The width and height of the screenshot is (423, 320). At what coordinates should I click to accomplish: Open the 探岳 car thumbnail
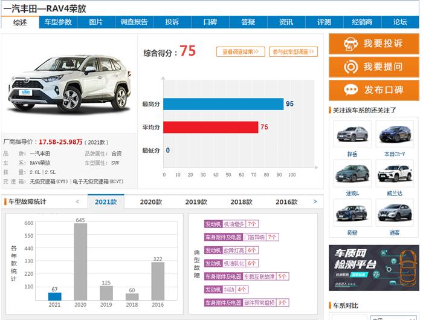[x=352, y=134]
